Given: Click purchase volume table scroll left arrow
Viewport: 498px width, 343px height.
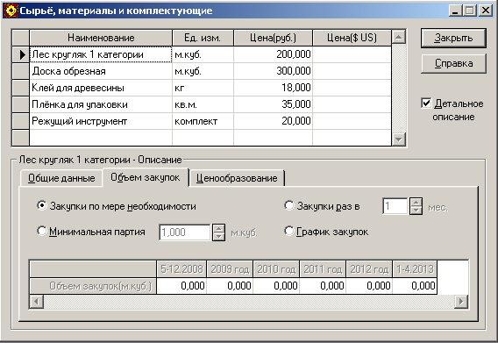Looking at the screenshot, I should pyautogui.click(x=37, y=301).
